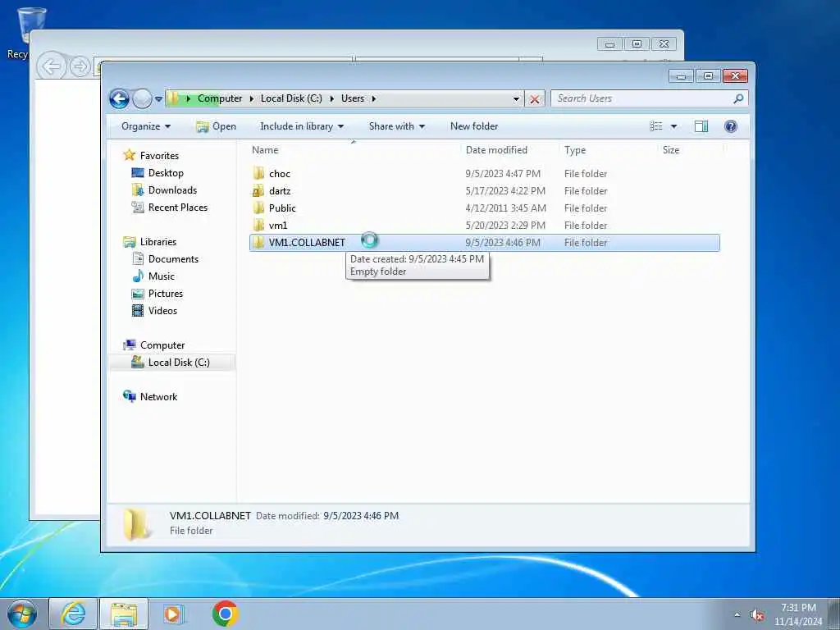This screenshot has height=630, width=840.
Task: Click Open in the command toolbar
Action: (216, 126)
